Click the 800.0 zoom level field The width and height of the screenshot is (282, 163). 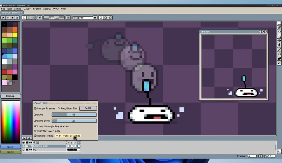(270, 156)
